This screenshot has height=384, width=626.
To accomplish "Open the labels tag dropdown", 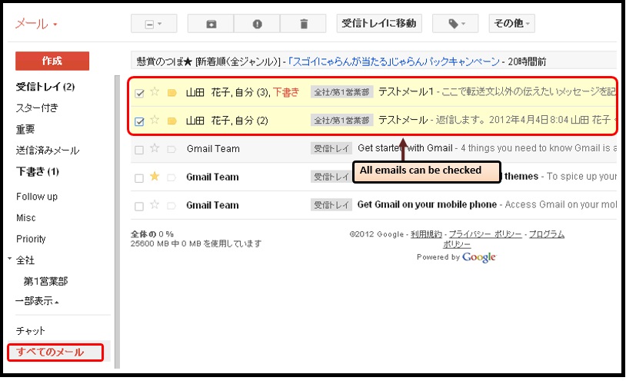I will click(x=455, y=24).
